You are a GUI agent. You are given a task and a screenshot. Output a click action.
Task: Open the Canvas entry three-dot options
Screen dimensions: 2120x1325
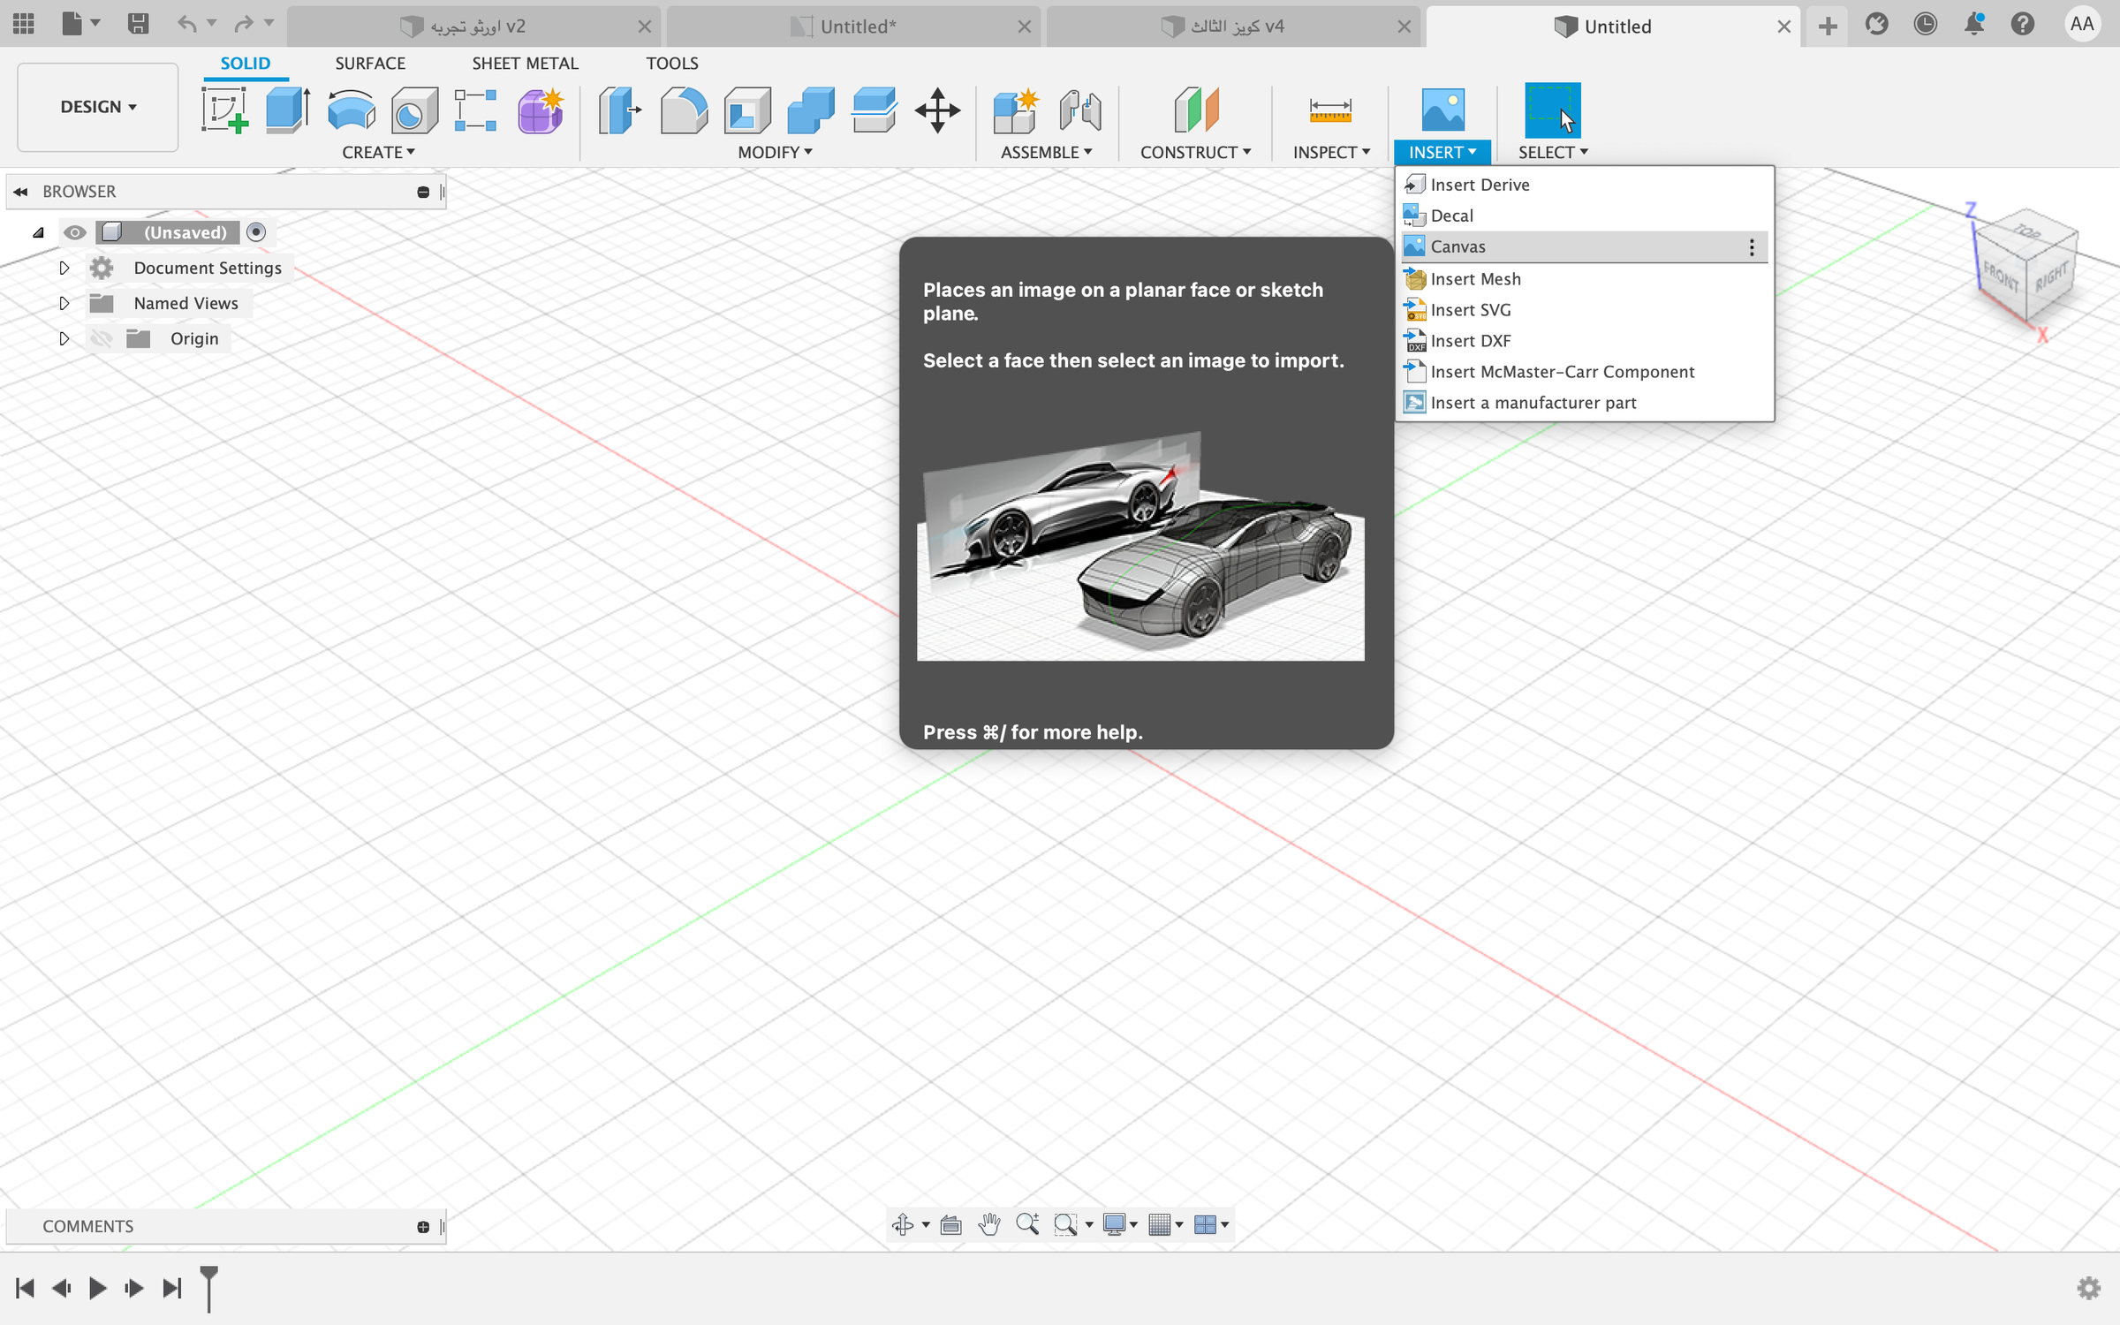1752,247
